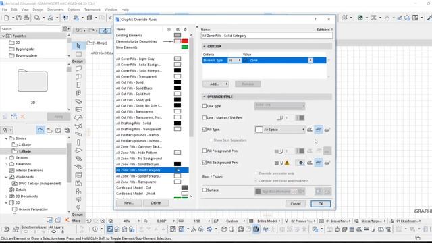Viewport: 432px width, 243px height.
Task: Click the New document icon in toolbar
Action: pos(6,18)
